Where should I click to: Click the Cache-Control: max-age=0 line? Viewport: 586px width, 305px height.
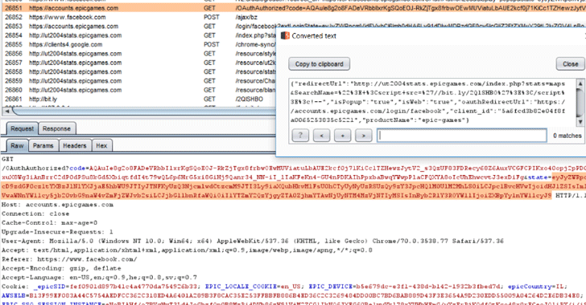point(49,222)
